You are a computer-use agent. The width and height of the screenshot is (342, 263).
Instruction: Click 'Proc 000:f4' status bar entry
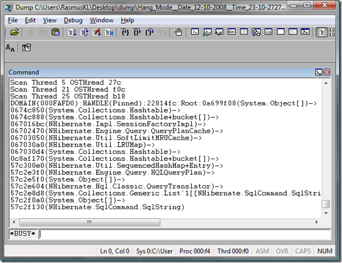click(x=195, y=251)
